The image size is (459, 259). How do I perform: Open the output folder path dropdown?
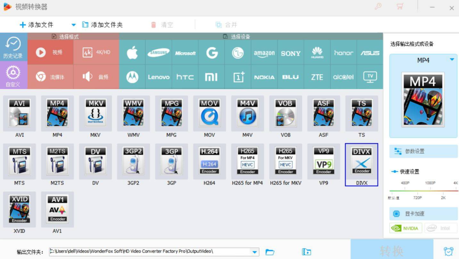pyautogui.click(x=255, y=251)
